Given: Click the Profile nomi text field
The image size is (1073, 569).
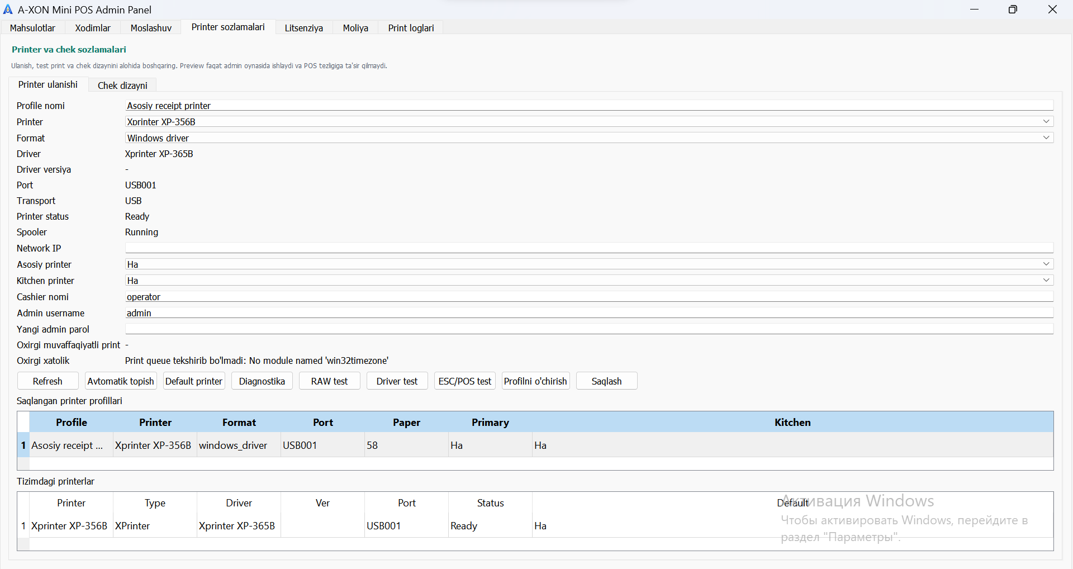Looking at the screenshot, I should (x=588, y=106).
